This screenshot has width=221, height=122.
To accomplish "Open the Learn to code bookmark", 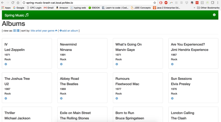I will [115, 8].
